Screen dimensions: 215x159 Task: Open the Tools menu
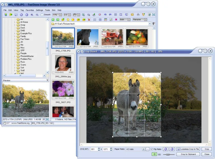click(x=47, y=10)
